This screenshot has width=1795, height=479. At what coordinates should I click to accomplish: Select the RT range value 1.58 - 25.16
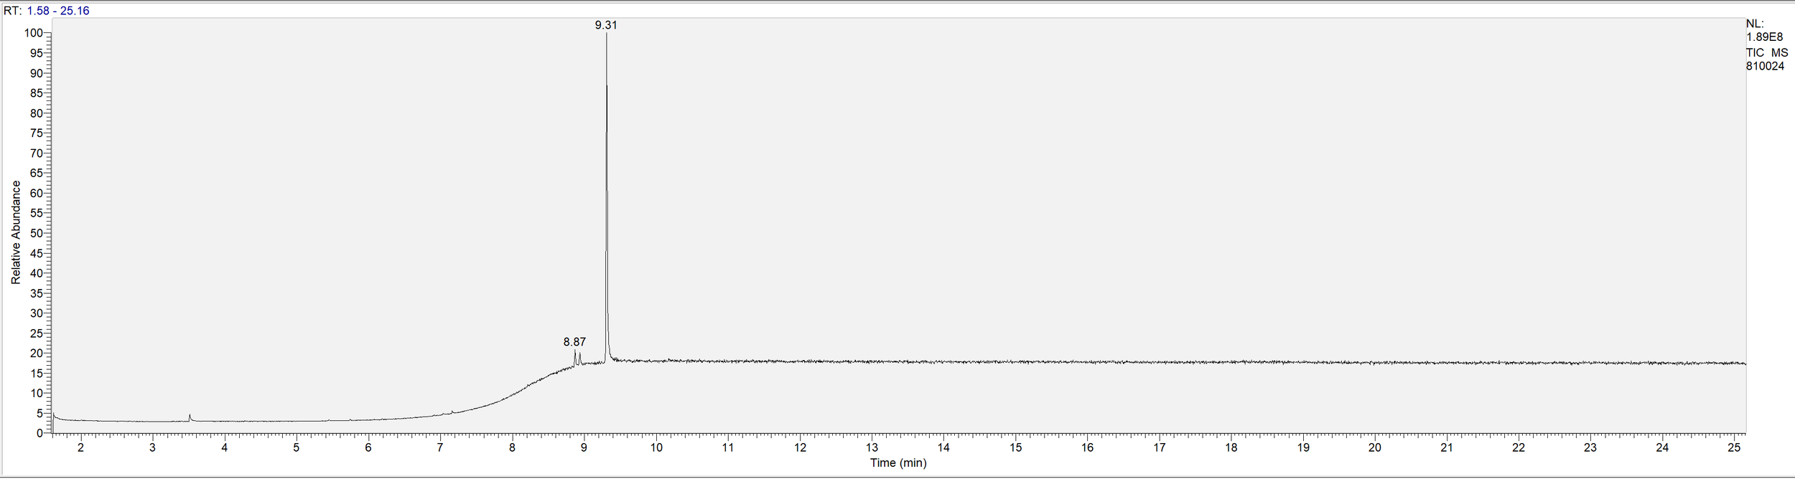pos(58,11)
